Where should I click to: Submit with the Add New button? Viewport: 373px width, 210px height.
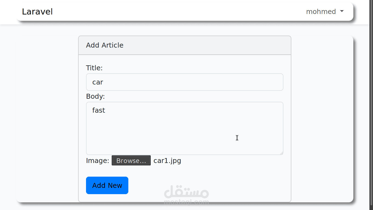(107, 185)
